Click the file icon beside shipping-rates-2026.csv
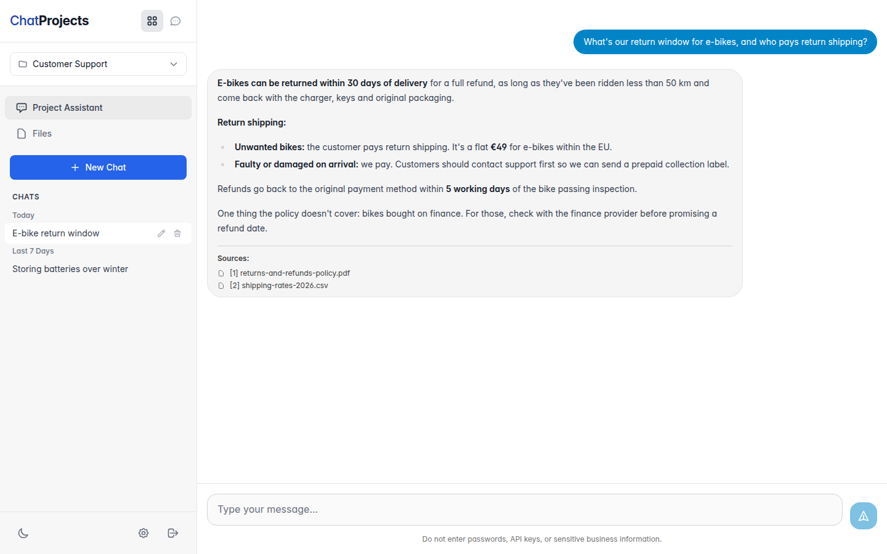The height and width of the screenshot is (554, 887). point(221,286)
